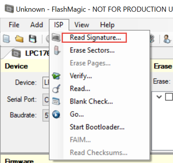Screen dimensions: 173x163
Task: Open the Serial Port combo box
Action: 46,100
